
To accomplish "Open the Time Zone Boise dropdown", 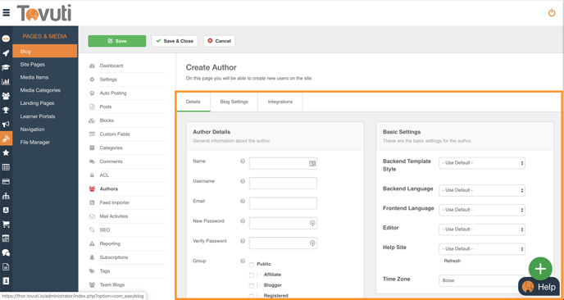I will [482, 280].
